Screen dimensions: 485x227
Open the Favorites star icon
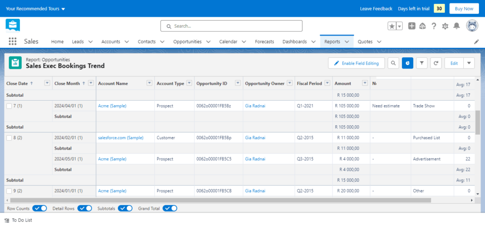pyautogui.click(x=392, y=26)
